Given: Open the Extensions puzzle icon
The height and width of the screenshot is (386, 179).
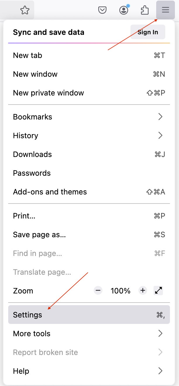Looking at the screenshot, I should click(x=144, y=11).
